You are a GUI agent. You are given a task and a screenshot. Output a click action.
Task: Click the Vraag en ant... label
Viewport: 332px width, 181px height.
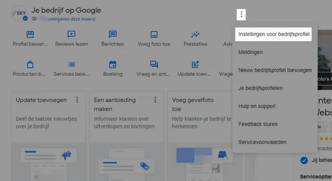(153, 74)
